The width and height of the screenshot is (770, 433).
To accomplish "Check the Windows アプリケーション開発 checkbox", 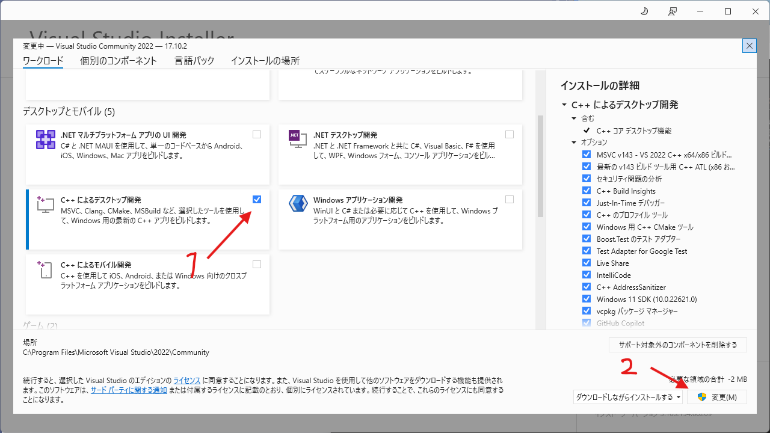I will pyautogui.click(x=510, y=199).
